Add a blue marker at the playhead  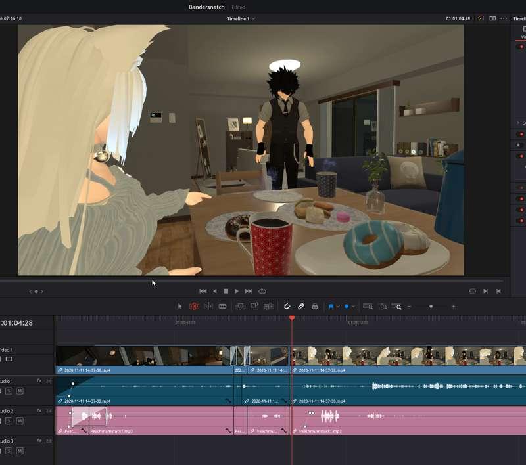(347, 306)
